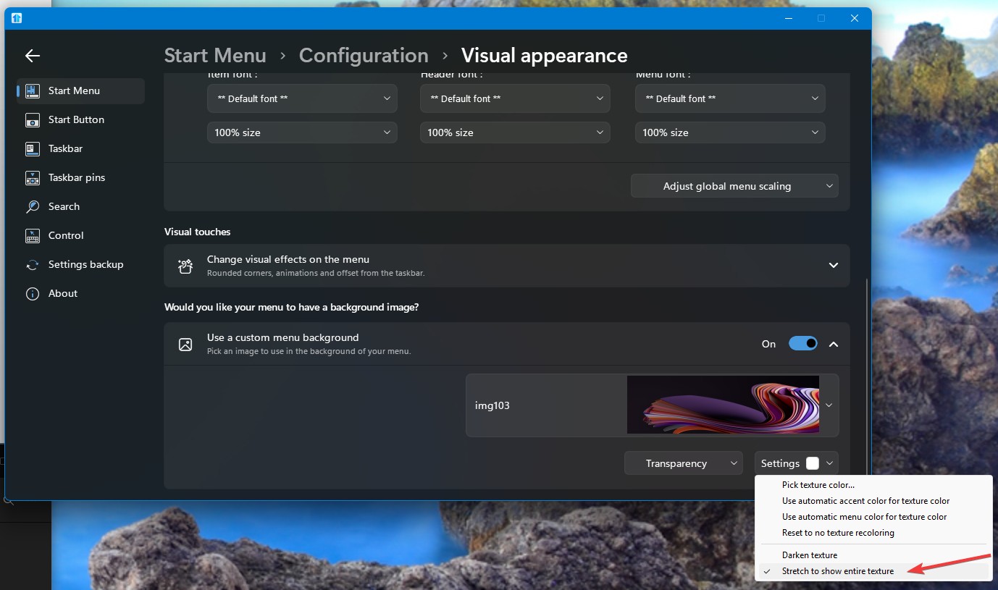Click the back arrow icon

pyautogui.click(x=33, y=56)
